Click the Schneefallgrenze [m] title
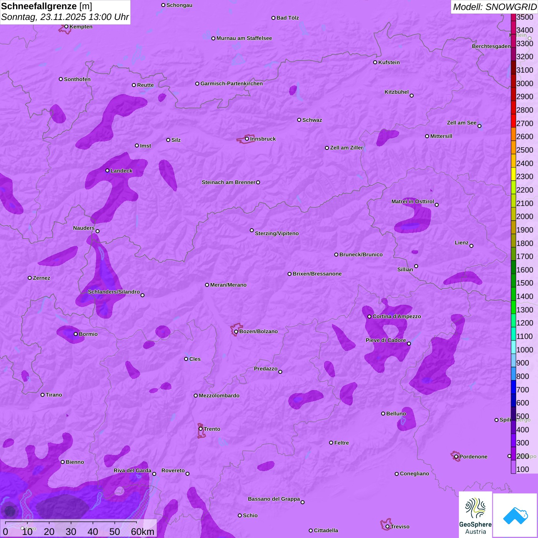The image size is (538, 538). point(46,6)
